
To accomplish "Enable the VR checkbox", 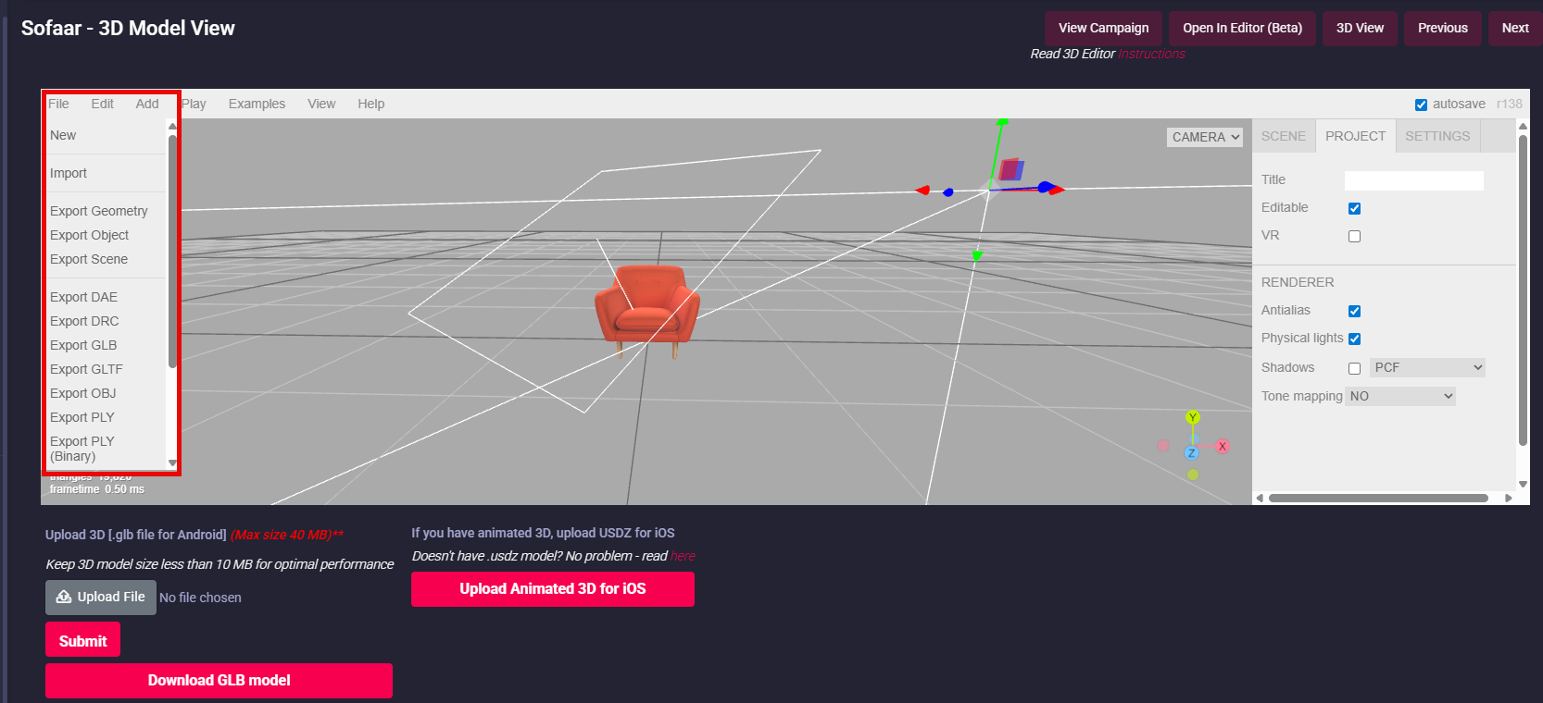I will click(x=1354, y=236).
